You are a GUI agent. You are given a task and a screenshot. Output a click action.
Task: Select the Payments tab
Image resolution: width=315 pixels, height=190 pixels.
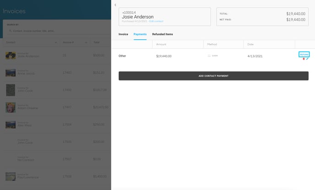[x=140, y=34]
